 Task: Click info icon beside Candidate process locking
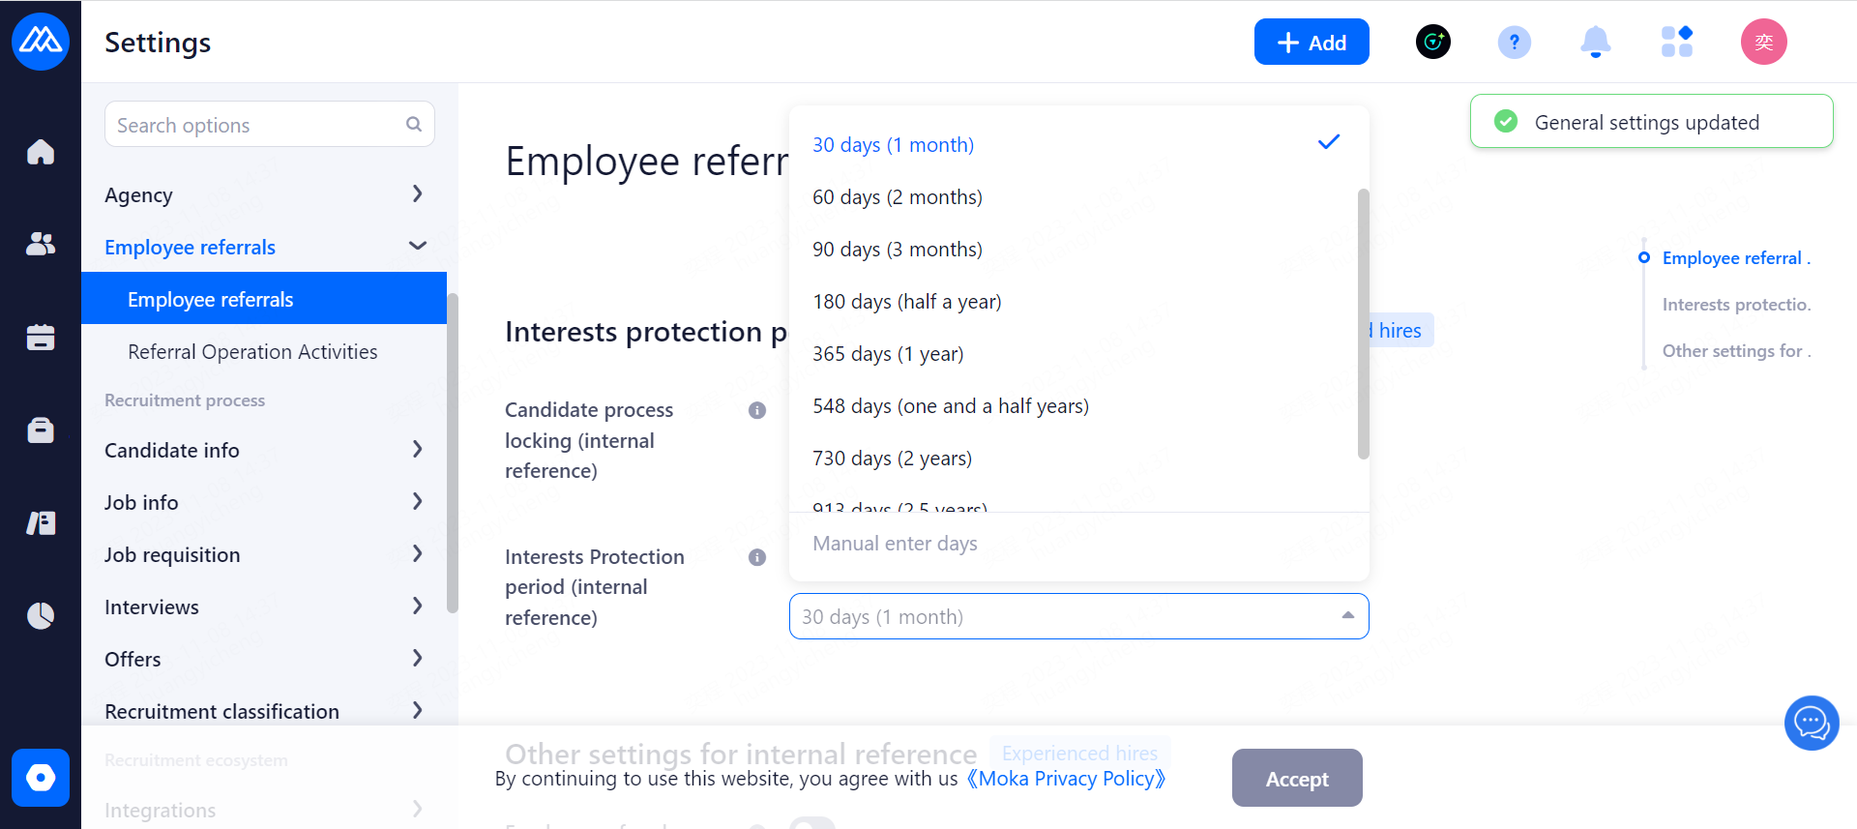coord(757,410)
